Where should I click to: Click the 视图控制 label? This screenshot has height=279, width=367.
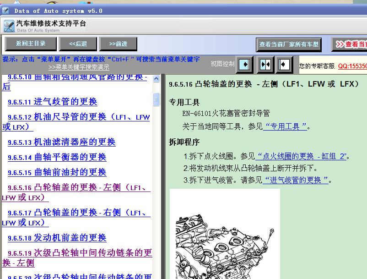[222, 64]
